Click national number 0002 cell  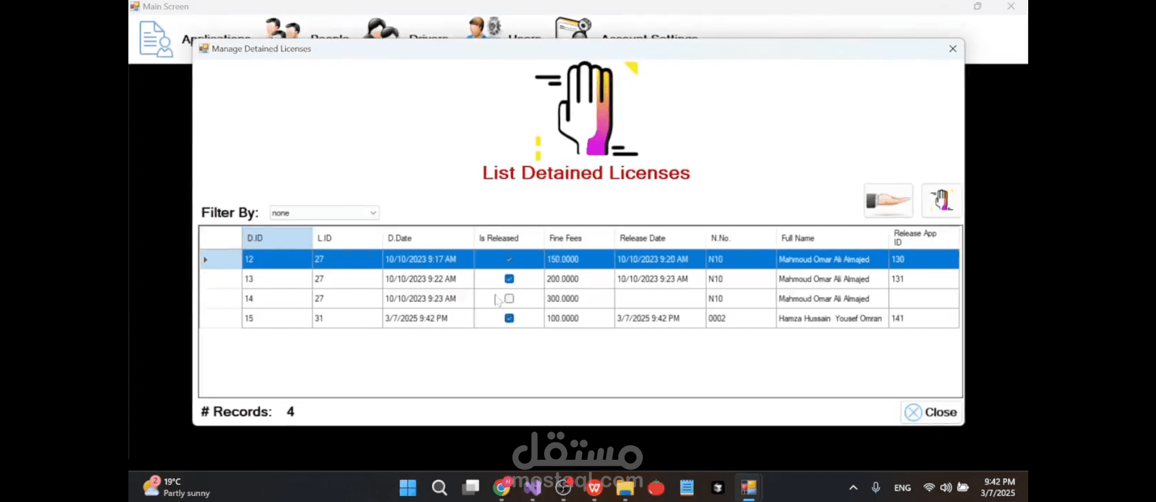tap(741, 318)
